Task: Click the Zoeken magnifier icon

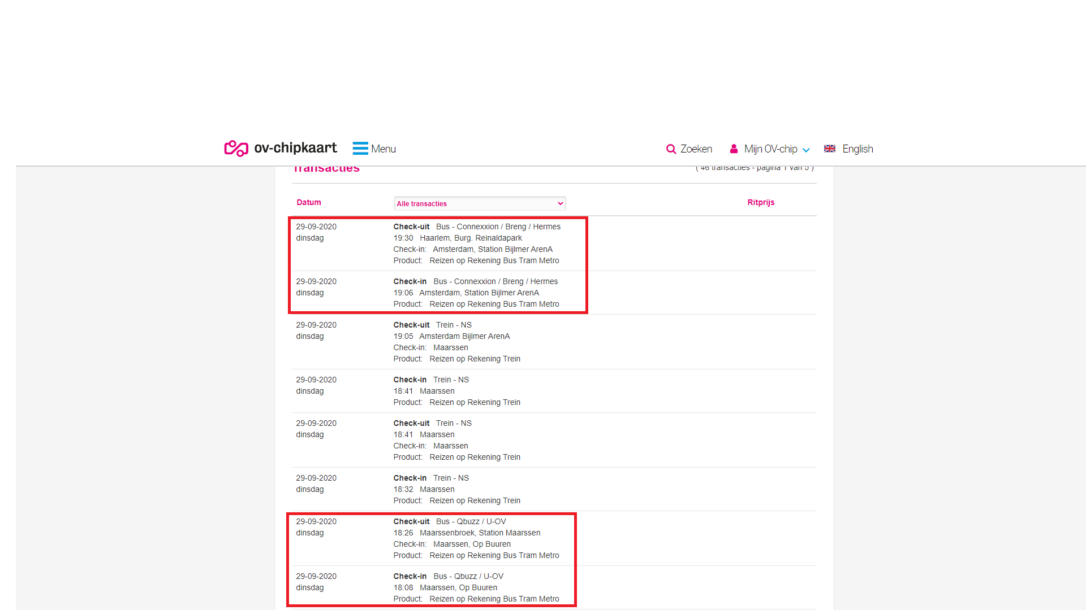Action: tap(671, 149)
